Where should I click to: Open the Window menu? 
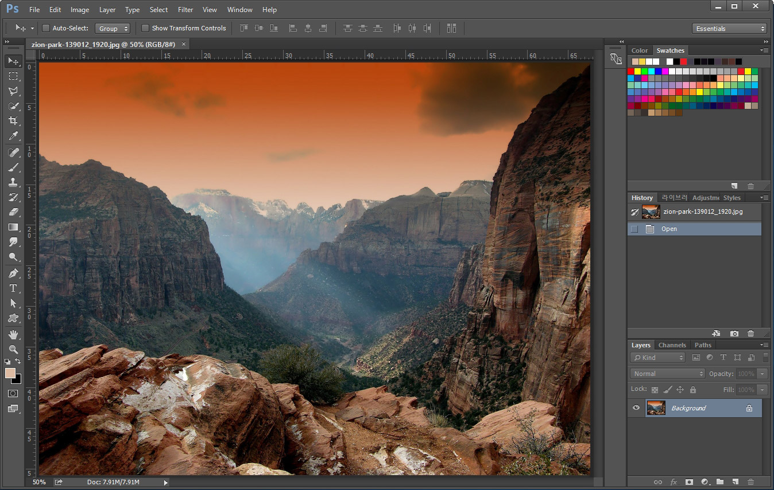click(x=239, y=10)
